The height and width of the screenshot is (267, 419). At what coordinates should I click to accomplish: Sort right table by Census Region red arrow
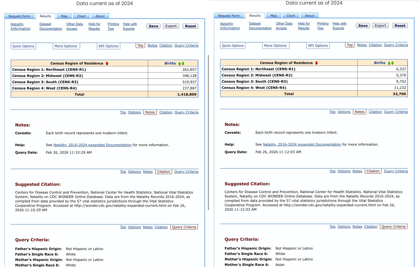point(316,63)
